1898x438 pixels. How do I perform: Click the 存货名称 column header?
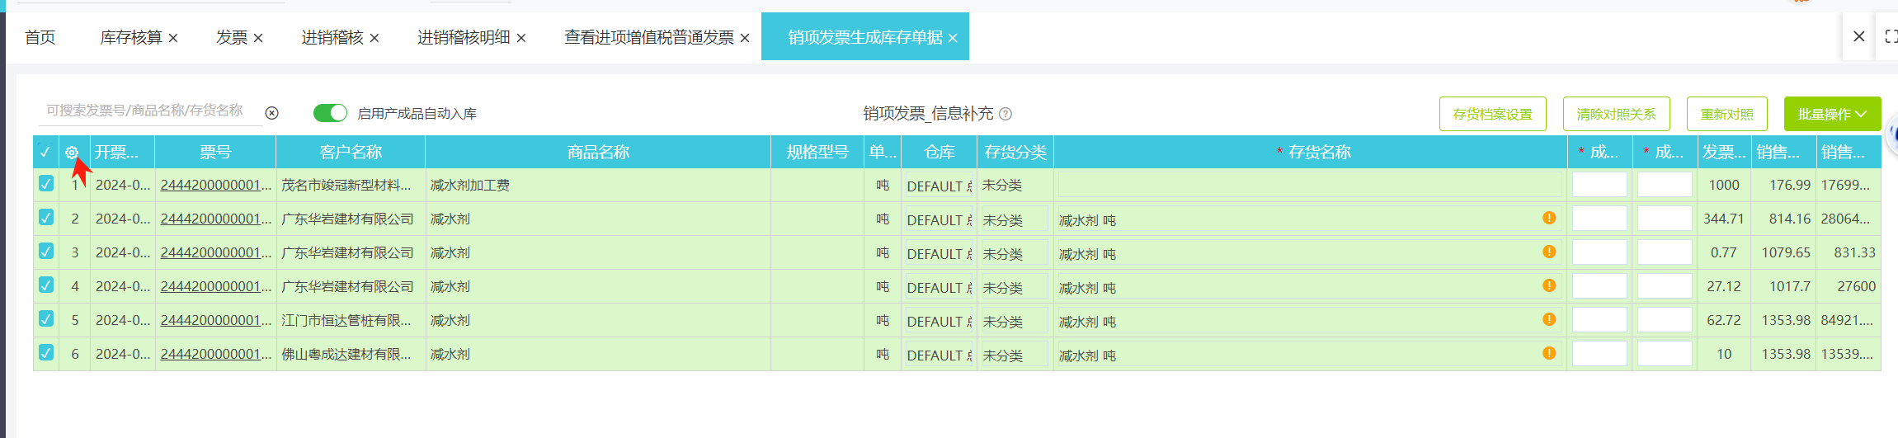point(1311,152)
